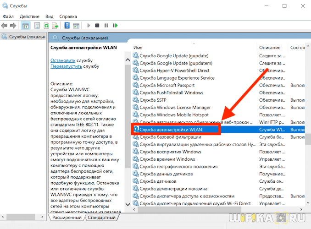The image size is (311, 229).
Task: Click Службы window title bar icon
Action: click(x=5, y=5)
